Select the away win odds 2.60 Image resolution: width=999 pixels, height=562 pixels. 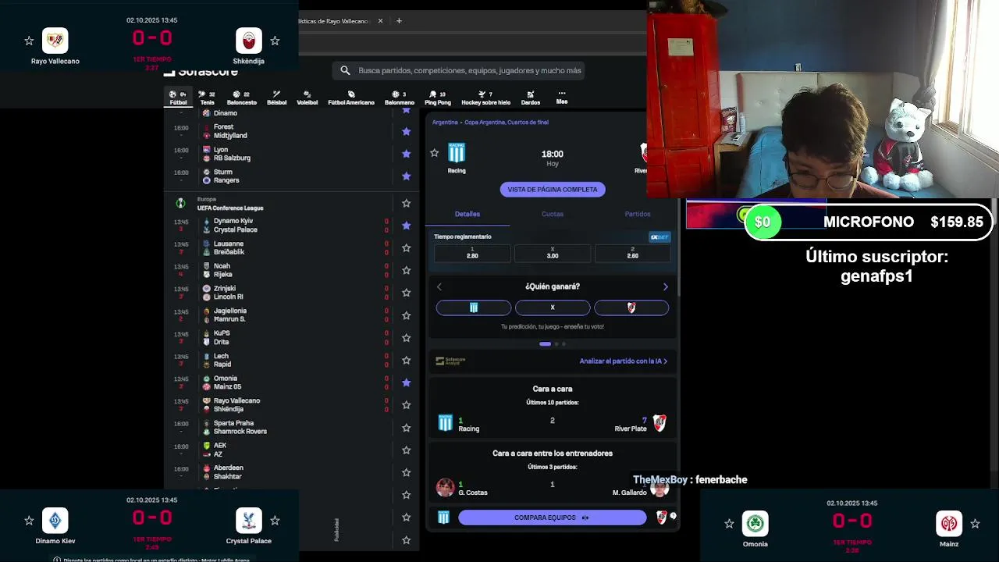click(x=633, y=253)
